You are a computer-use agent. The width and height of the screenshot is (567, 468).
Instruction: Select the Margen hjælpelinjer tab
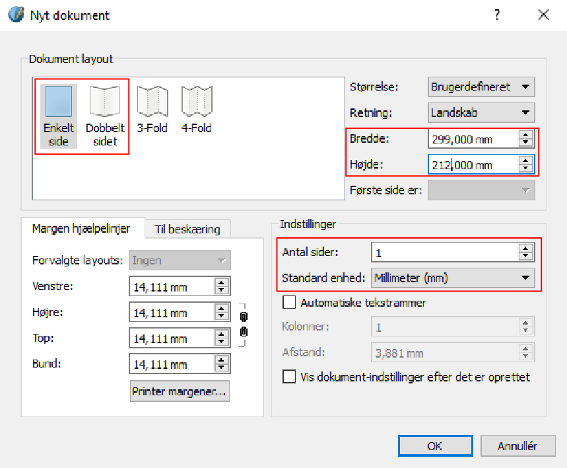pyautogui.click(x=83, y=229)
